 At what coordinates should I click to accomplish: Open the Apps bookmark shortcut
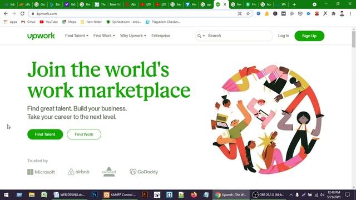coord(10,22)
